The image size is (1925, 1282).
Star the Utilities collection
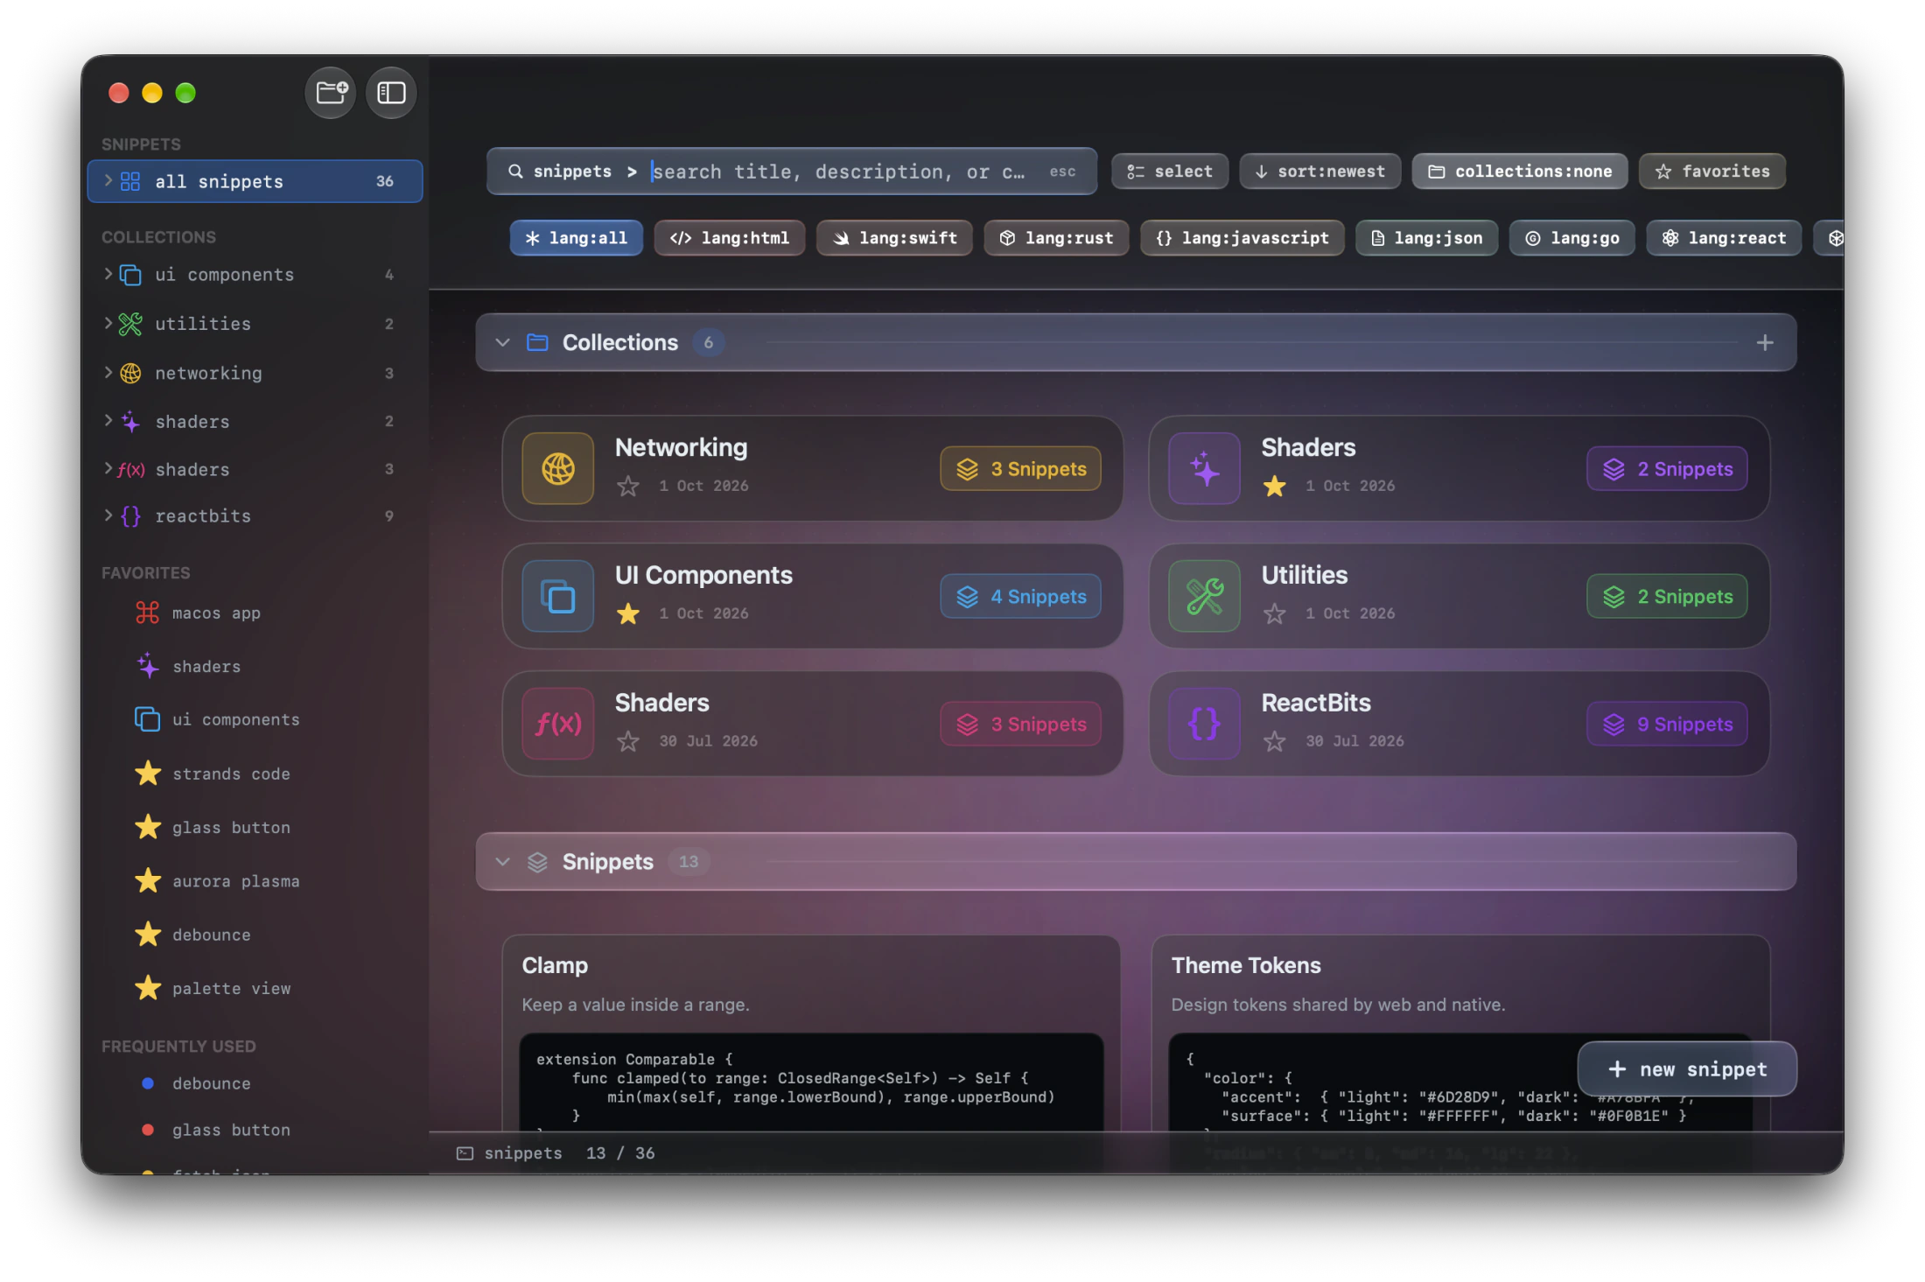[x=1275, y=613]
